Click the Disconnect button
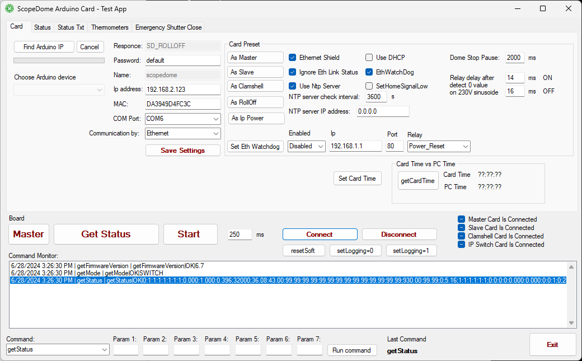This screenshot has width=582, height=361. (400, 235)
